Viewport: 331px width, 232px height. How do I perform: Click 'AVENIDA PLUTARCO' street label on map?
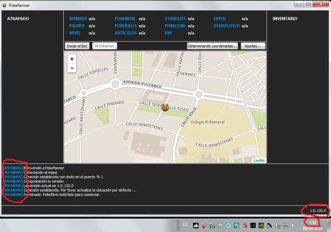[142, 84]
